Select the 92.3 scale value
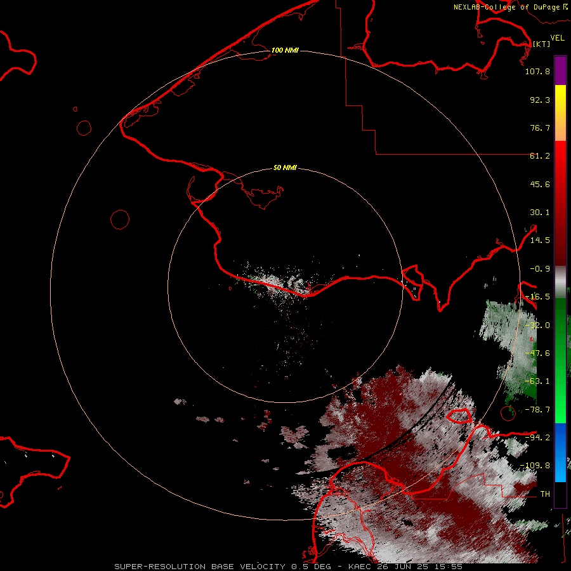571x571 pixels. 540,100
